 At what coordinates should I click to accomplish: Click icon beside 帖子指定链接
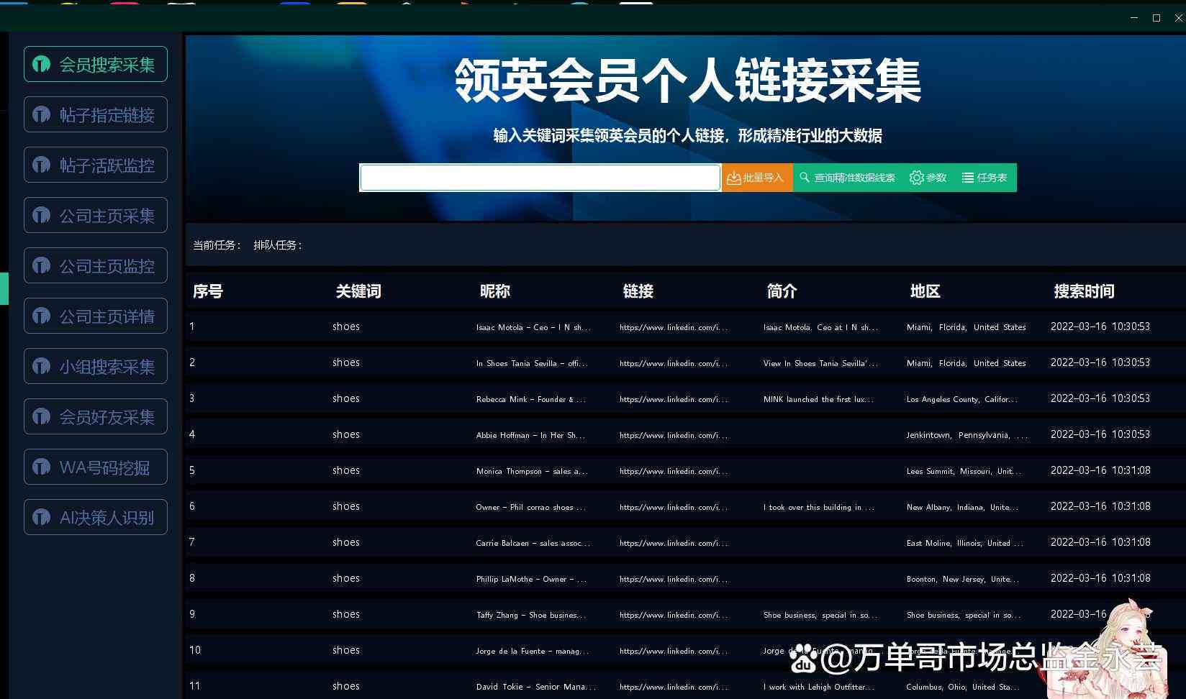(x=41, y=115)
